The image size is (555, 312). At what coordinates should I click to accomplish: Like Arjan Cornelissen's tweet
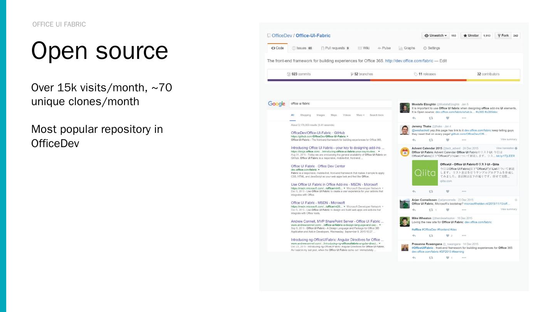(x=447, y=210)
